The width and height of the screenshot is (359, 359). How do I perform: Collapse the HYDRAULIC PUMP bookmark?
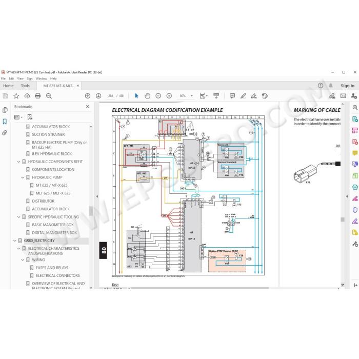pyautogui.click(x=23, y=177)
